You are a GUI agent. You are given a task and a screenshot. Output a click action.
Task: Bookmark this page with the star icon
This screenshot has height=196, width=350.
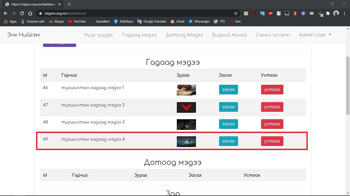235,13
